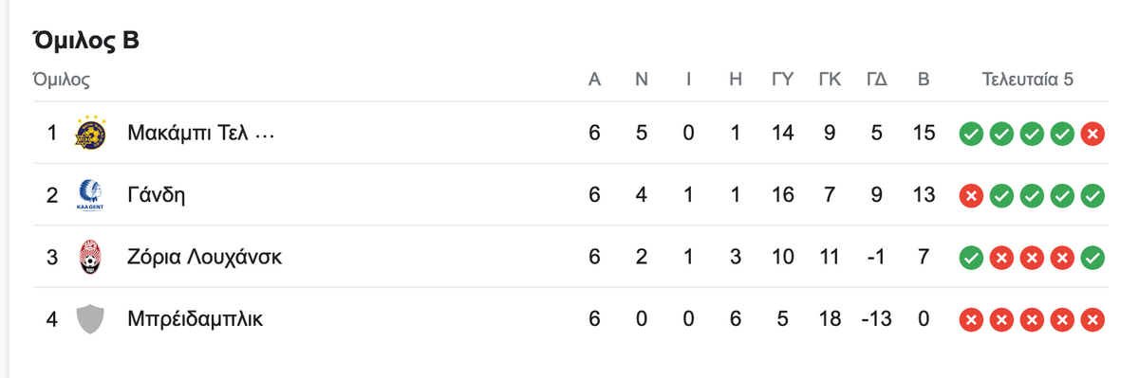Image resolution: width=1139 pixels, height=378 pixels.
Task: Open the Γάνδη team link
Action: point(156,195)
